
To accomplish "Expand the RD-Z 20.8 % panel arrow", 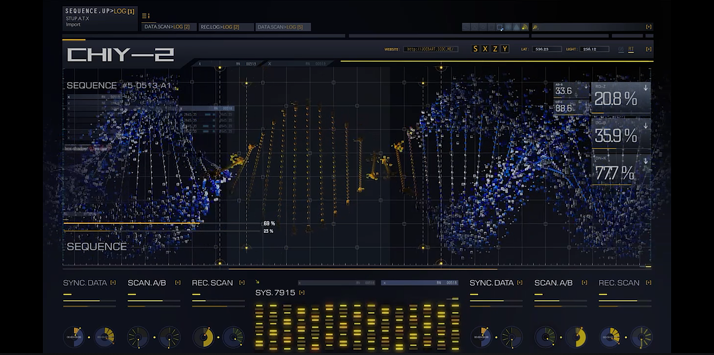I will coord(645,88).
